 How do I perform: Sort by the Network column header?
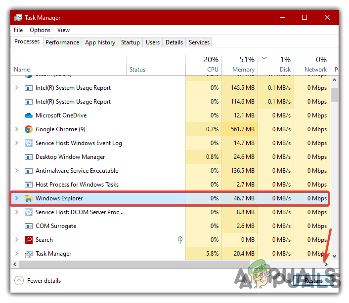(312, 65)
